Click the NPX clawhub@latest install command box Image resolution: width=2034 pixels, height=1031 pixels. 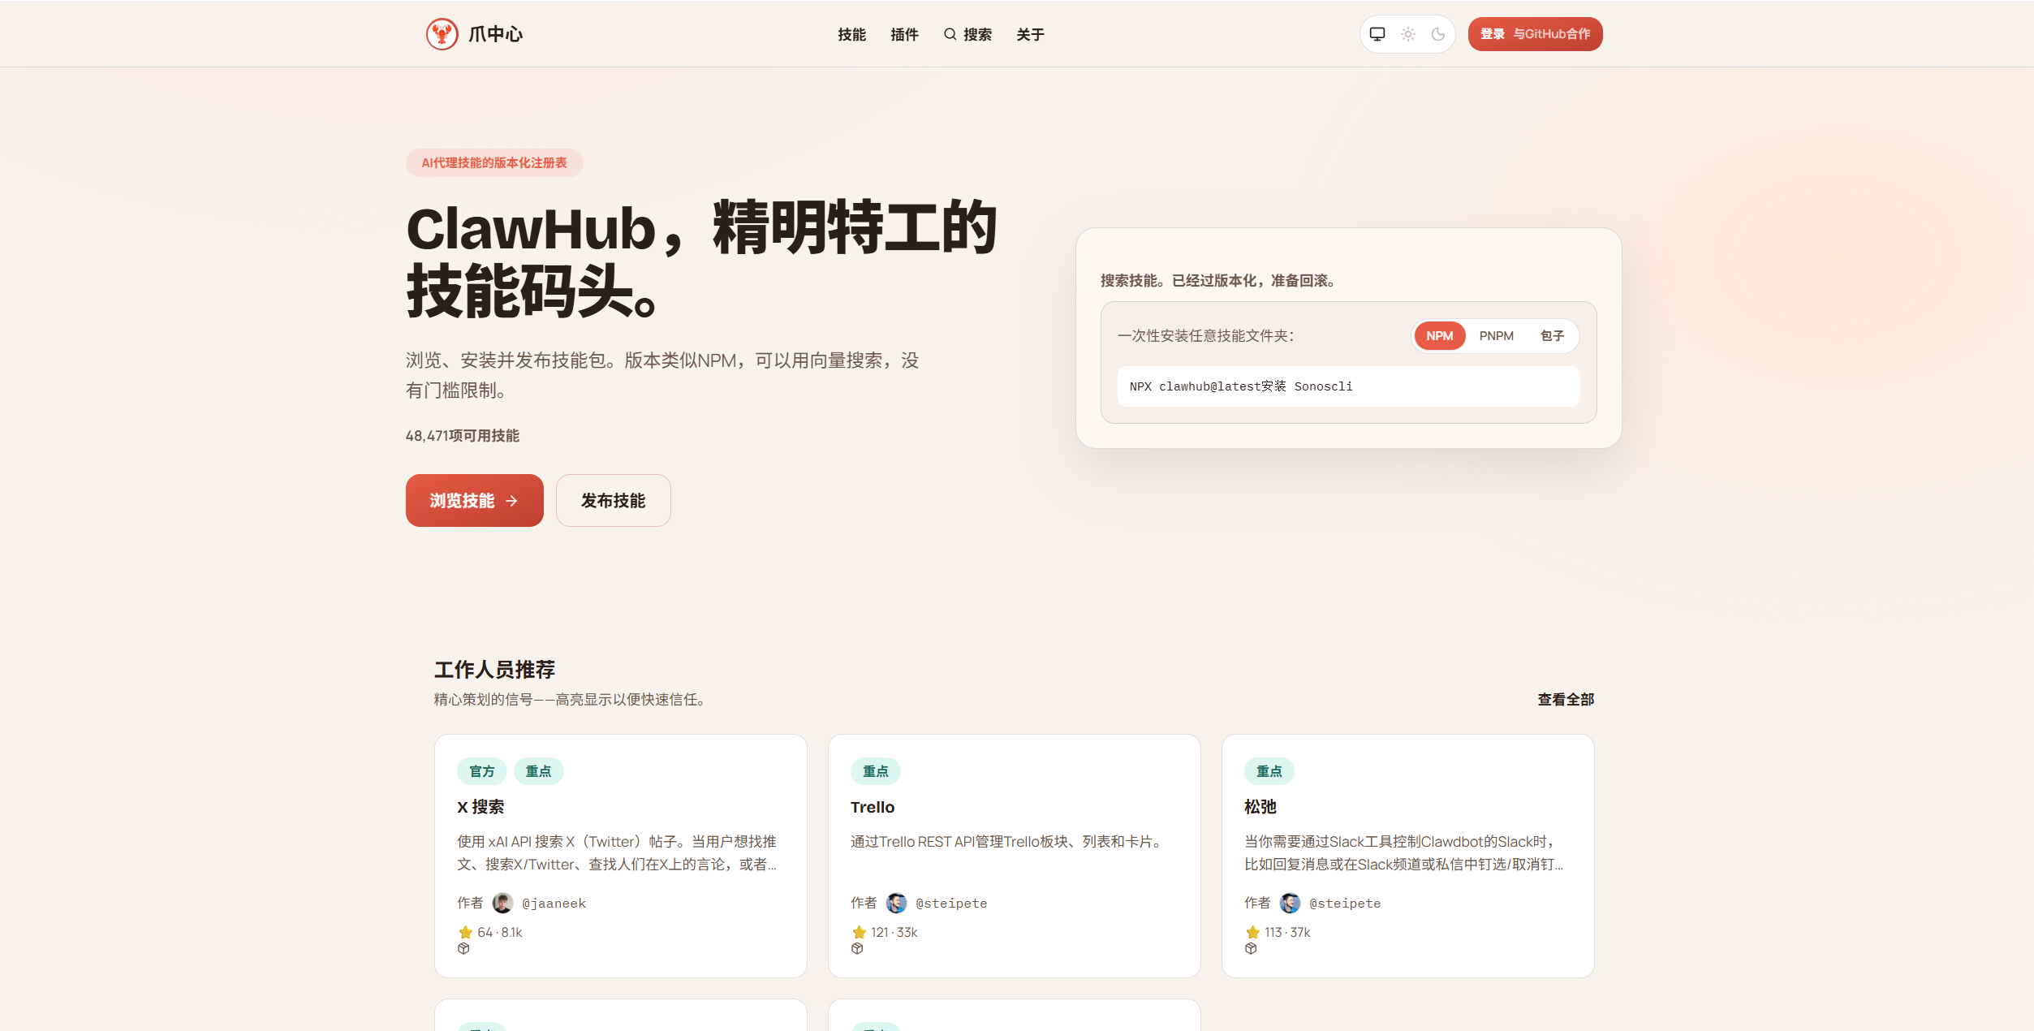1348,386
